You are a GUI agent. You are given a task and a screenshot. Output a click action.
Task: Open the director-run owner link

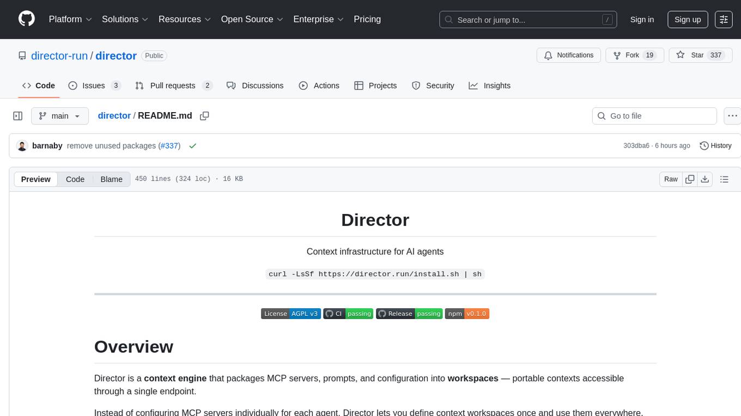point(59,56)
